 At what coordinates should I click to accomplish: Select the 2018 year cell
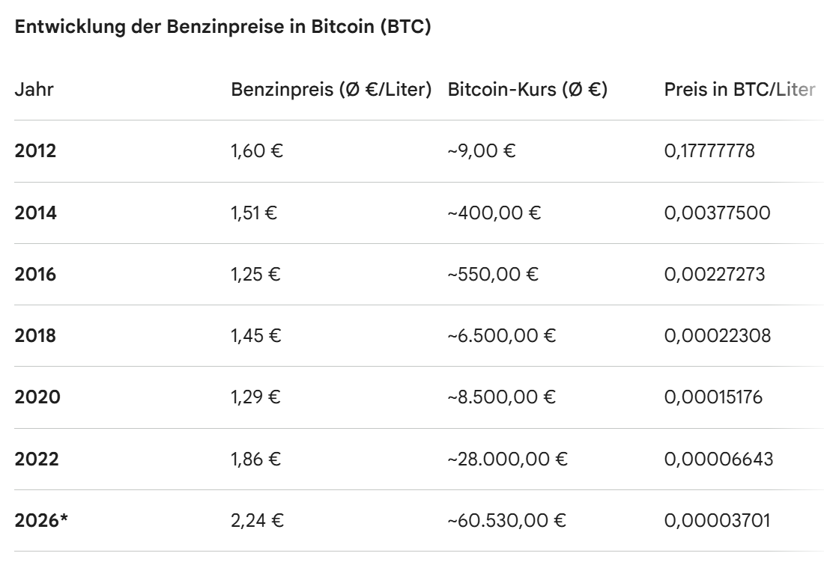[35, 336]
